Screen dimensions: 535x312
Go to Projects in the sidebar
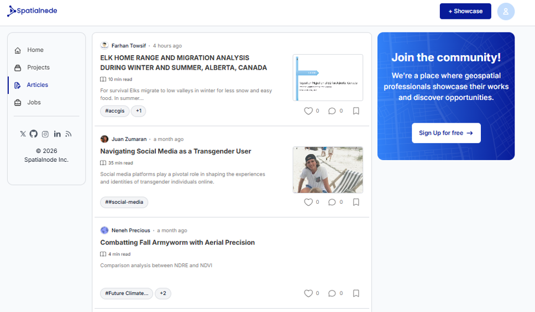click(x=38, y=67)
